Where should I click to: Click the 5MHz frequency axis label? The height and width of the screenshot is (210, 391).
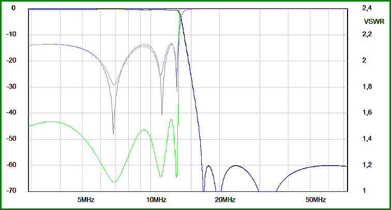click(x=86, y=200)
